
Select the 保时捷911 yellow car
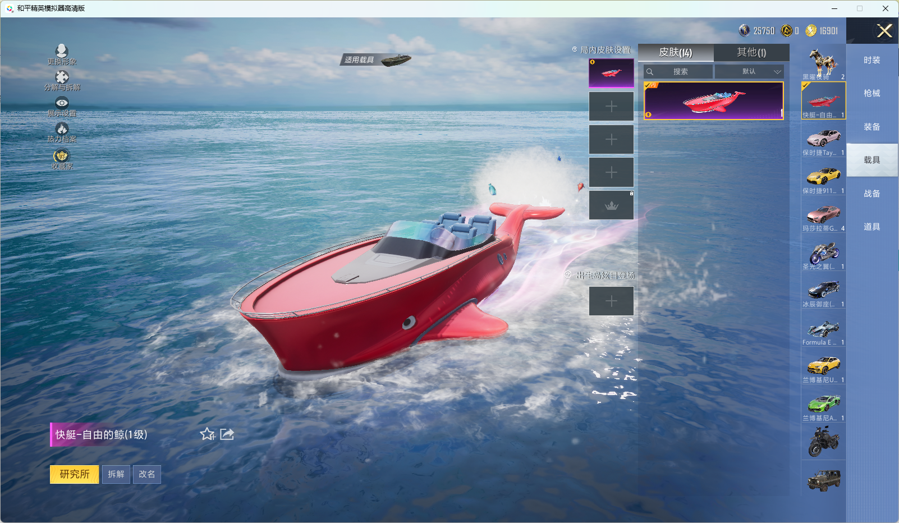click(x=823, y=177)
